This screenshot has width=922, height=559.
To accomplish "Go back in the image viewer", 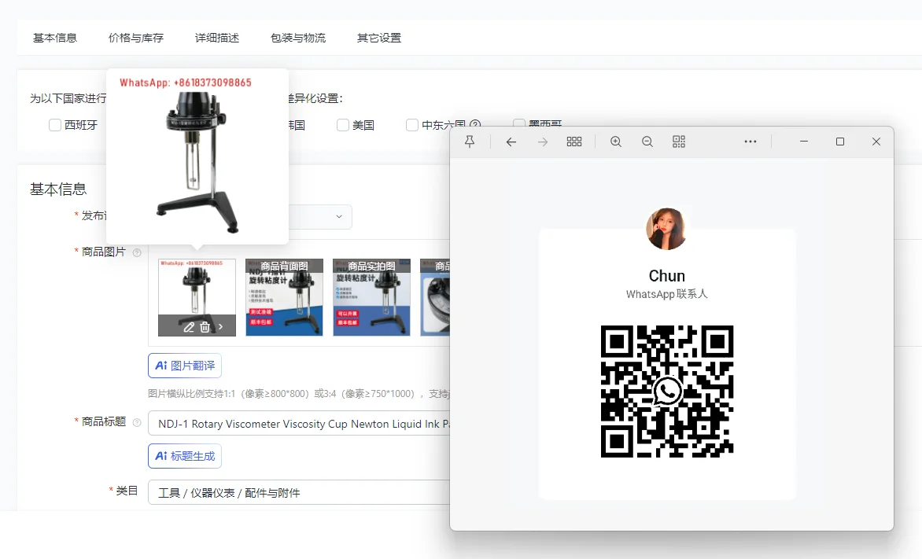I will pos(511,142).
